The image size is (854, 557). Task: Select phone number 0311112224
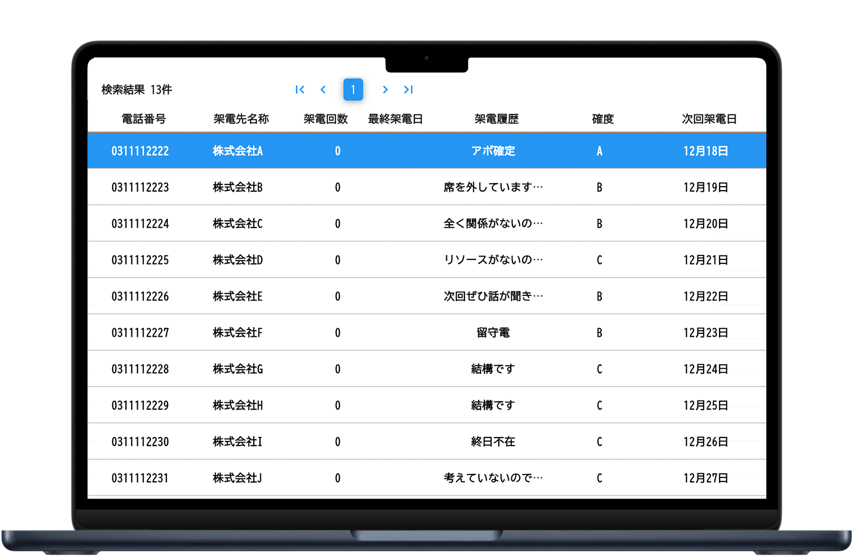point(140,224)
